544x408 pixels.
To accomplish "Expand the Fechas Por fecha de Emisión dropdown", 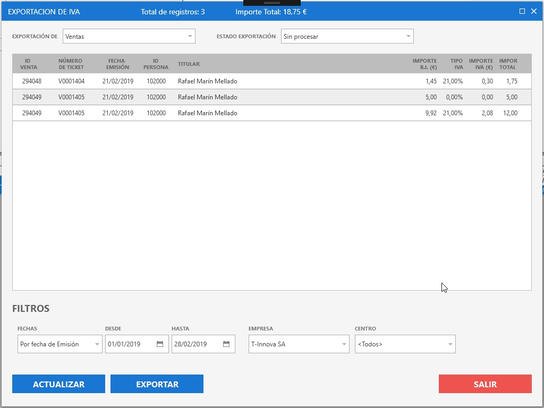I will [60, 344].
